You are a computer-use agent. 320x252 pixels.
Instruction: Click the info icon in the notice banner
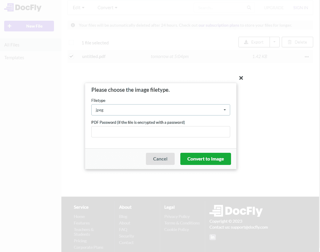(x=73, y=25)
